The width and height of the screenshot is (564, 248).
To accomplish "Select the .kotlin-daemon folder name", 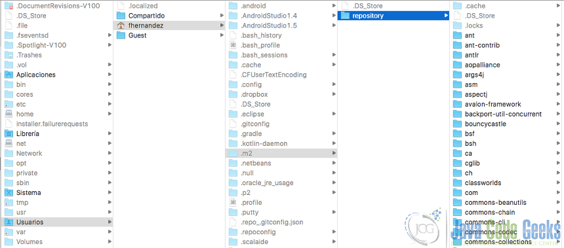I will [264, 143].
